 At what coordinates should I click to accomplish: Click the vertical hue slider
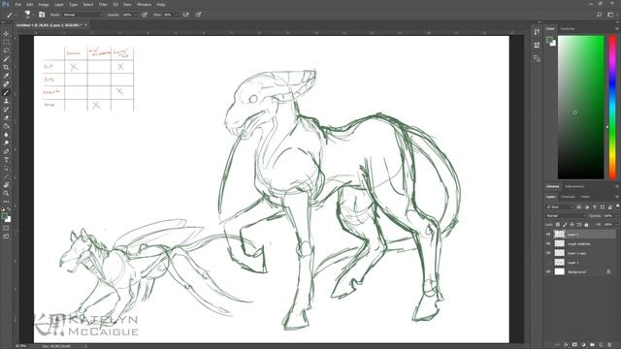(x=612, y=107)
